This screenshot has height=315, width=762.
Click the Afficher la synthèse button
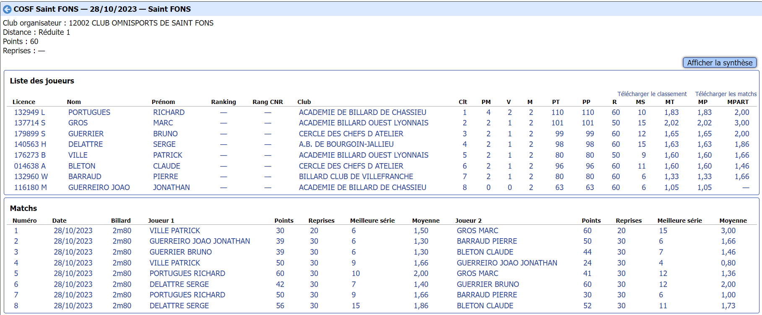[x=720, y=62]
